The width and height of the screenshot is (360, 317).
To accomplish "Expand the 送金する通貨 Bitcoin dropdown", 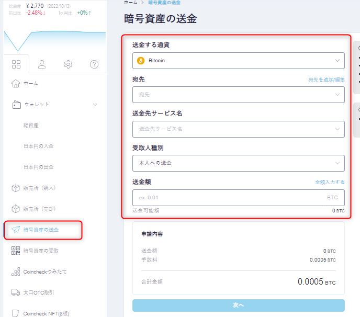I will click(239, 61).
